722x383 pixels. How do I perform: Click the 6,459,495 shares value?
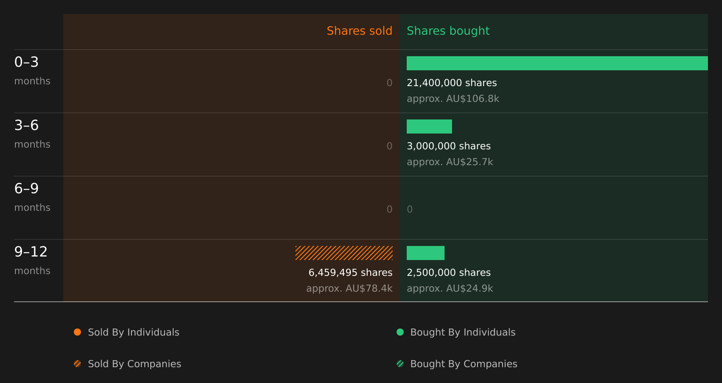350,273
